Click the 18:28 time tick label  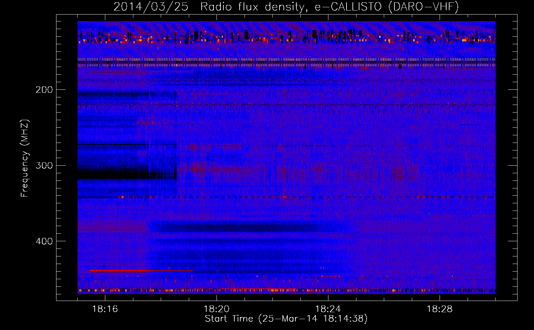(x=440, y=309)
